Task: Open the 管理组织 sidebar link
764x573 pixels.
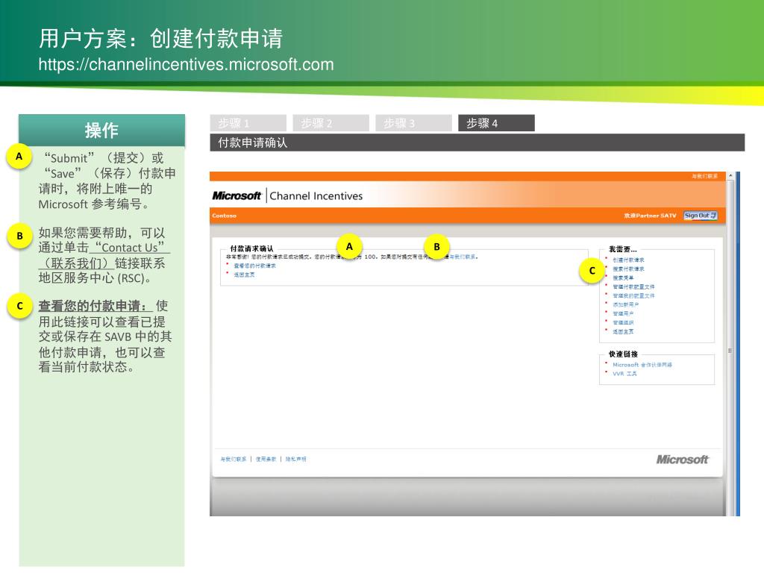Action: (x=623, y=322)
